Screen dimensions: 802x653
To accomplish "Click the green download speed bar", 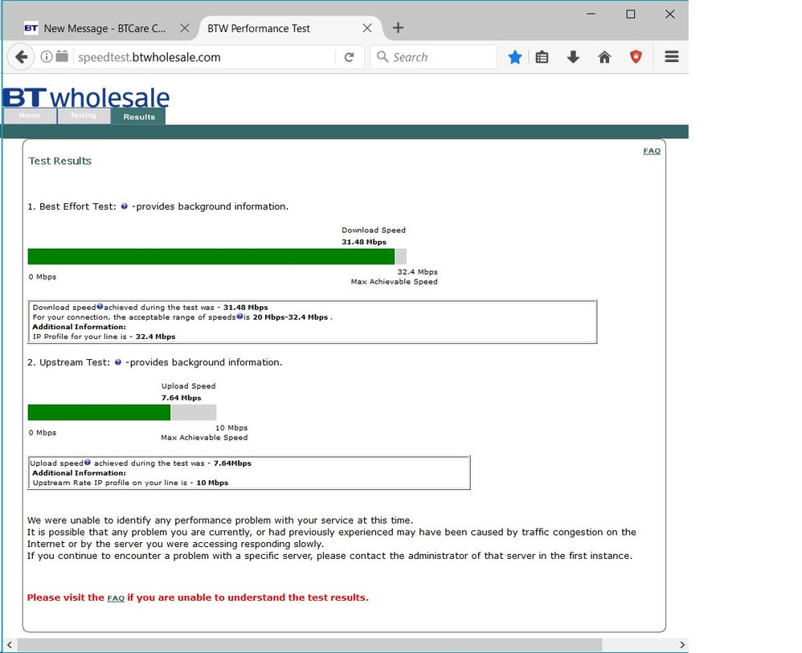I will (211, 257).
